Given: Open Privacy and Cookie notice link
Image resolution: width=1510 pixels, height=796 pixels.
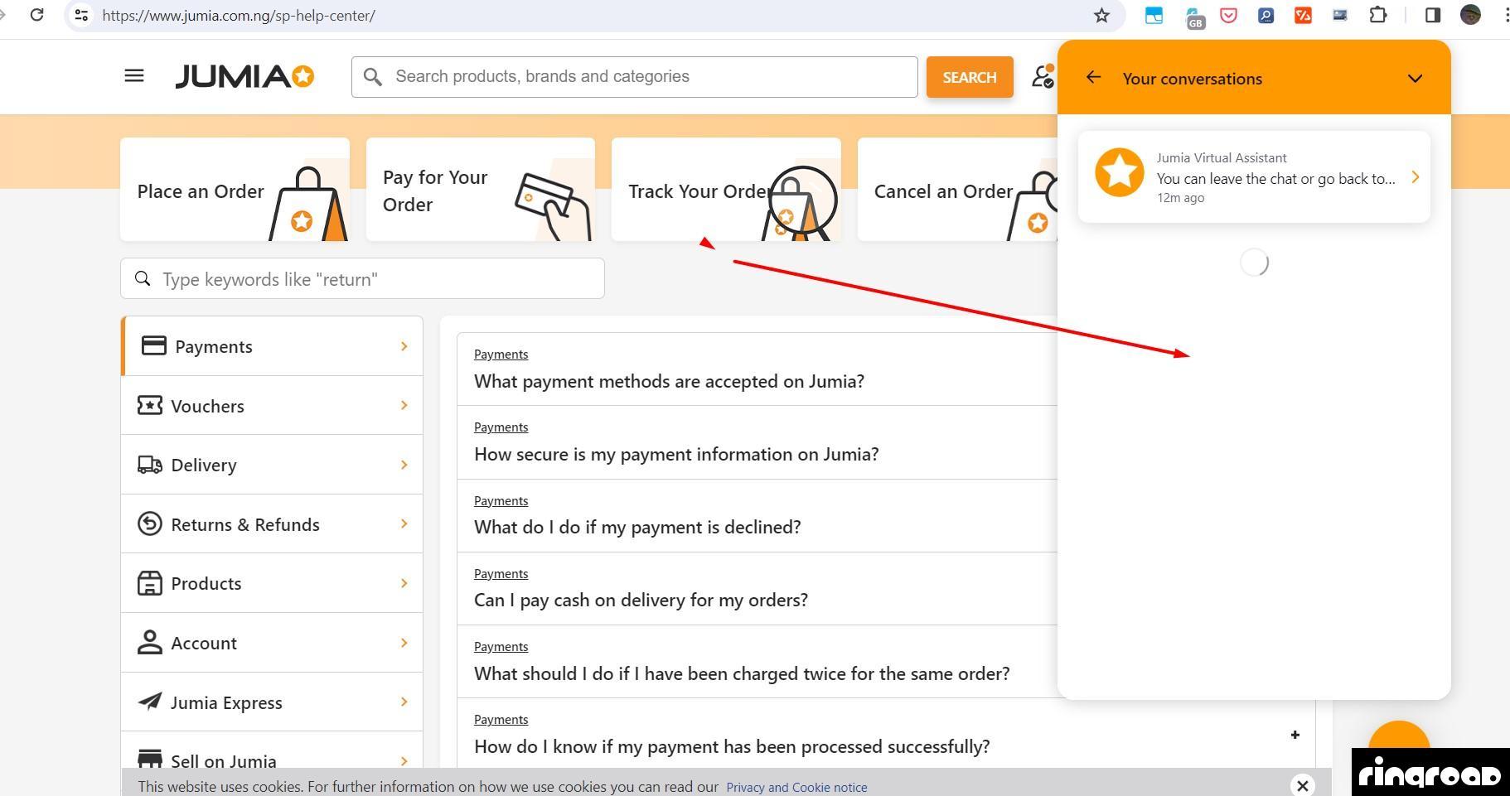Looking at the screenshot, I should click(x=796, y=787).
